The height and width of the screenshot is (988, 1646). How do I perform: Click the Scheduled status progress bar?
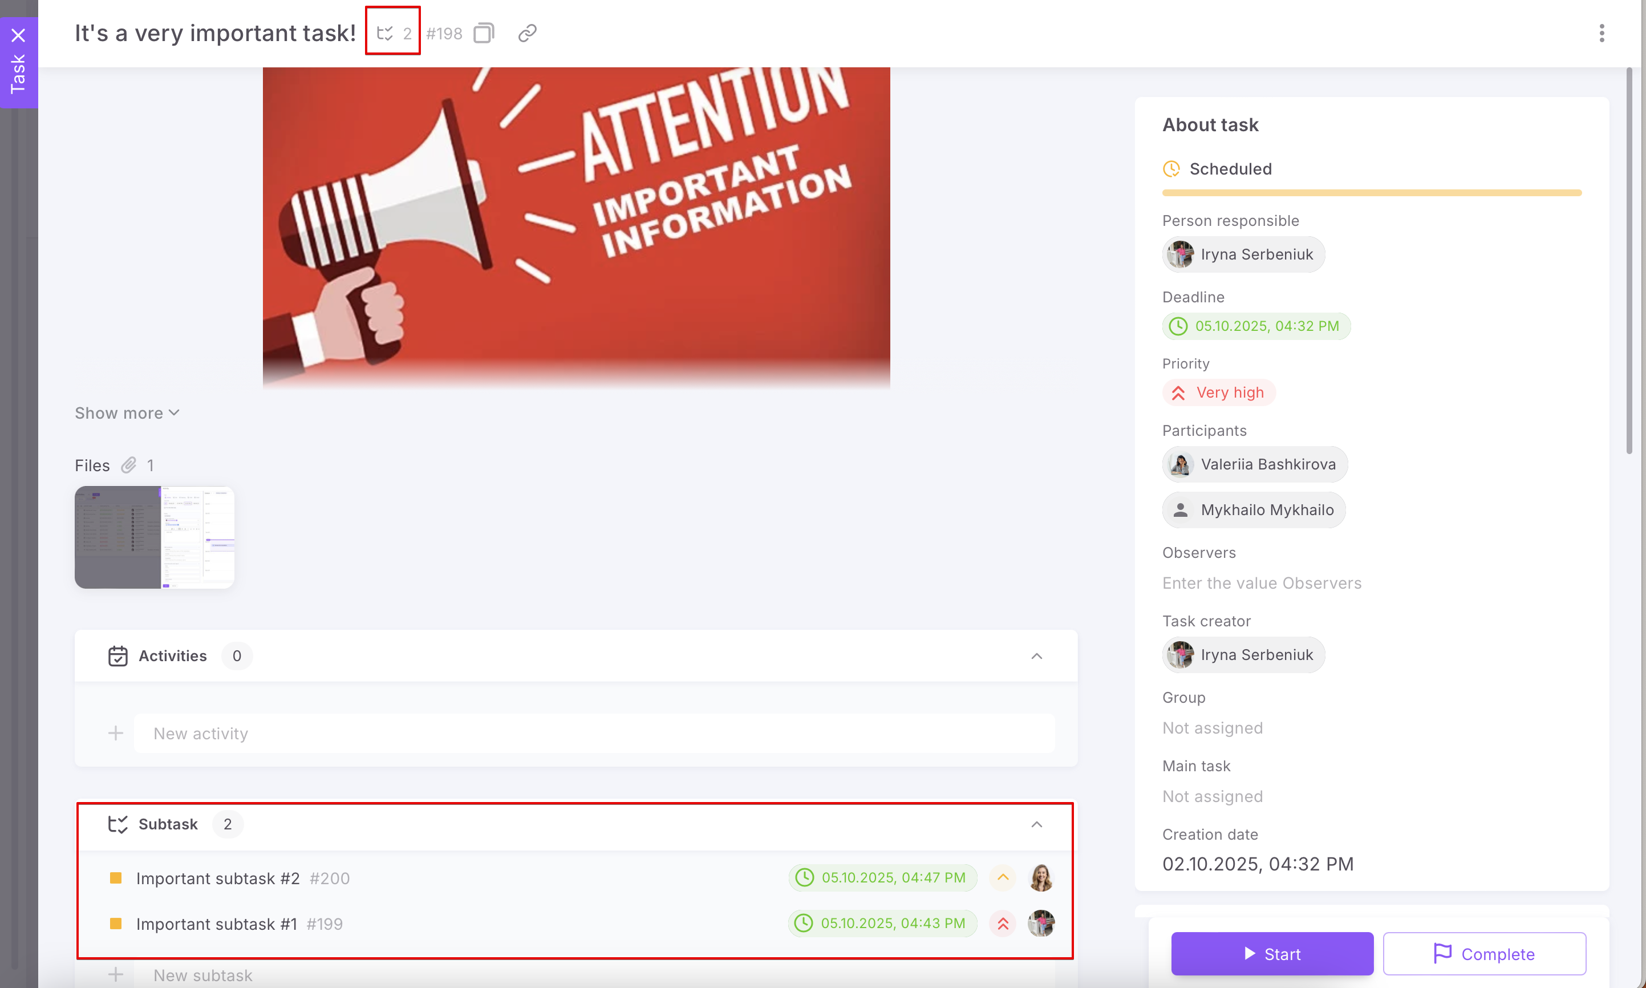tap(1371, 192)
